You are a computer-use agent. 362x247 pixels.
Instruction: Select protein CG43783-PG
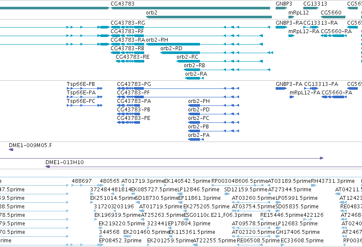pos(178,88)
